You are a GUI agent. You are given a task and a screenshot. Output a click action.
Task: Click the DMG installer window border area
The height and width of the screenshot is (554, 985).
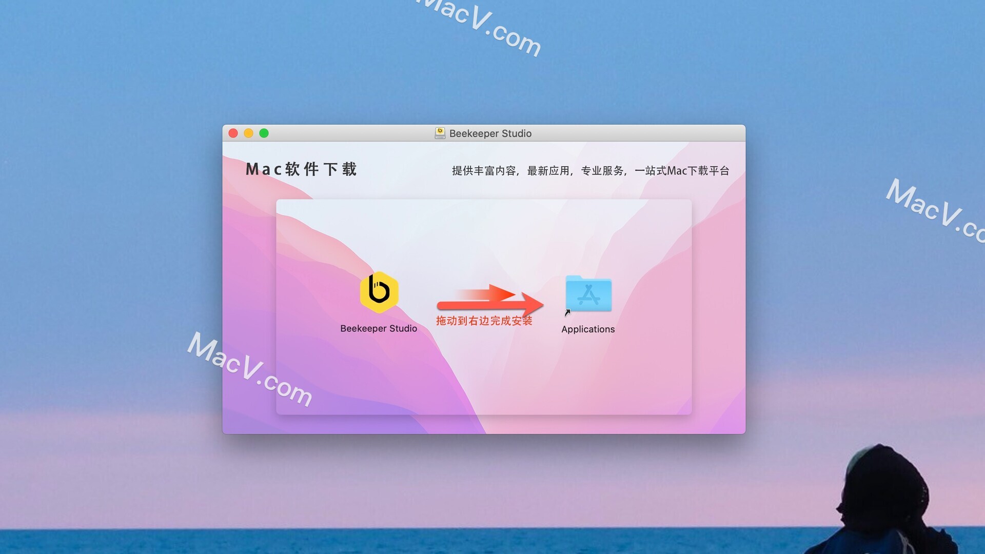[483, 132]
